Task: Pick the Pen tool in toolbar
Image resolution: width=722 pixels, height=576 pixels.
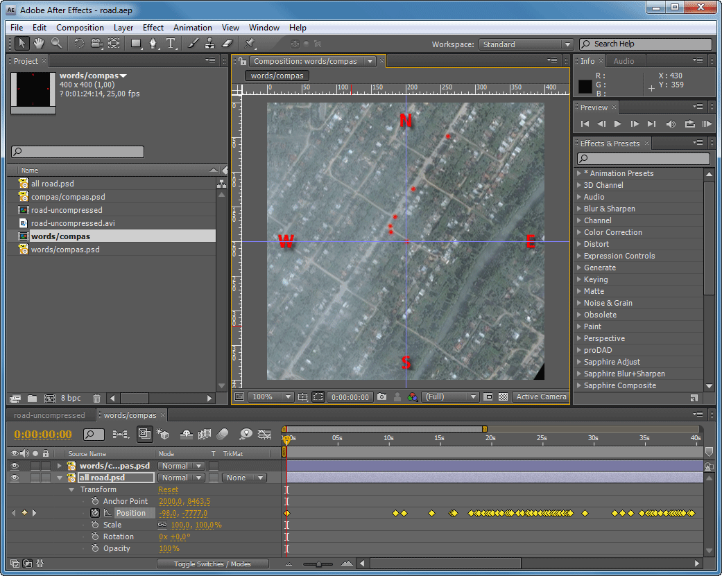Action: click(153, 44)
